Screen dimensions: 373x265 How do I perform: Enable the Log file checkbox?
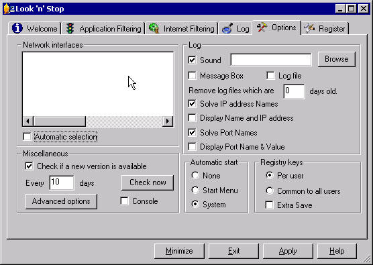270,76
